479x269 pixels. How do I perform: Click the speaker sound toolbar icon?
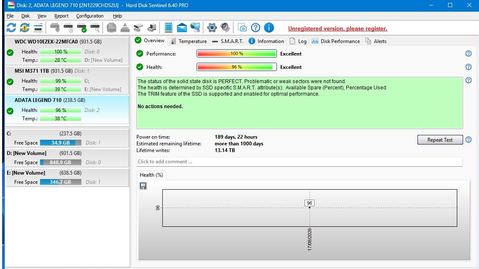[225, 28]
